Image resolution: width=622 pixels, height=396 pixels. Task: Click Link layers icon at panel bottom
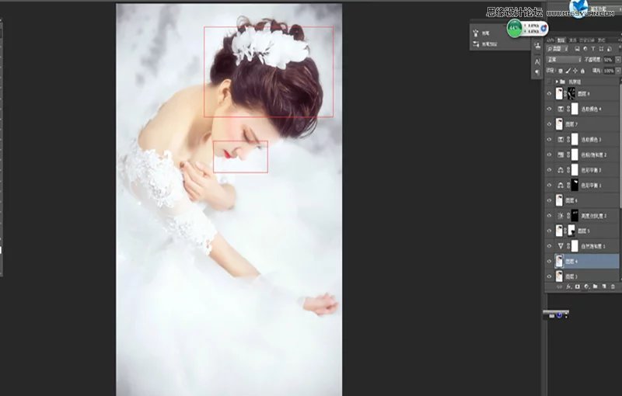(559, 287)
